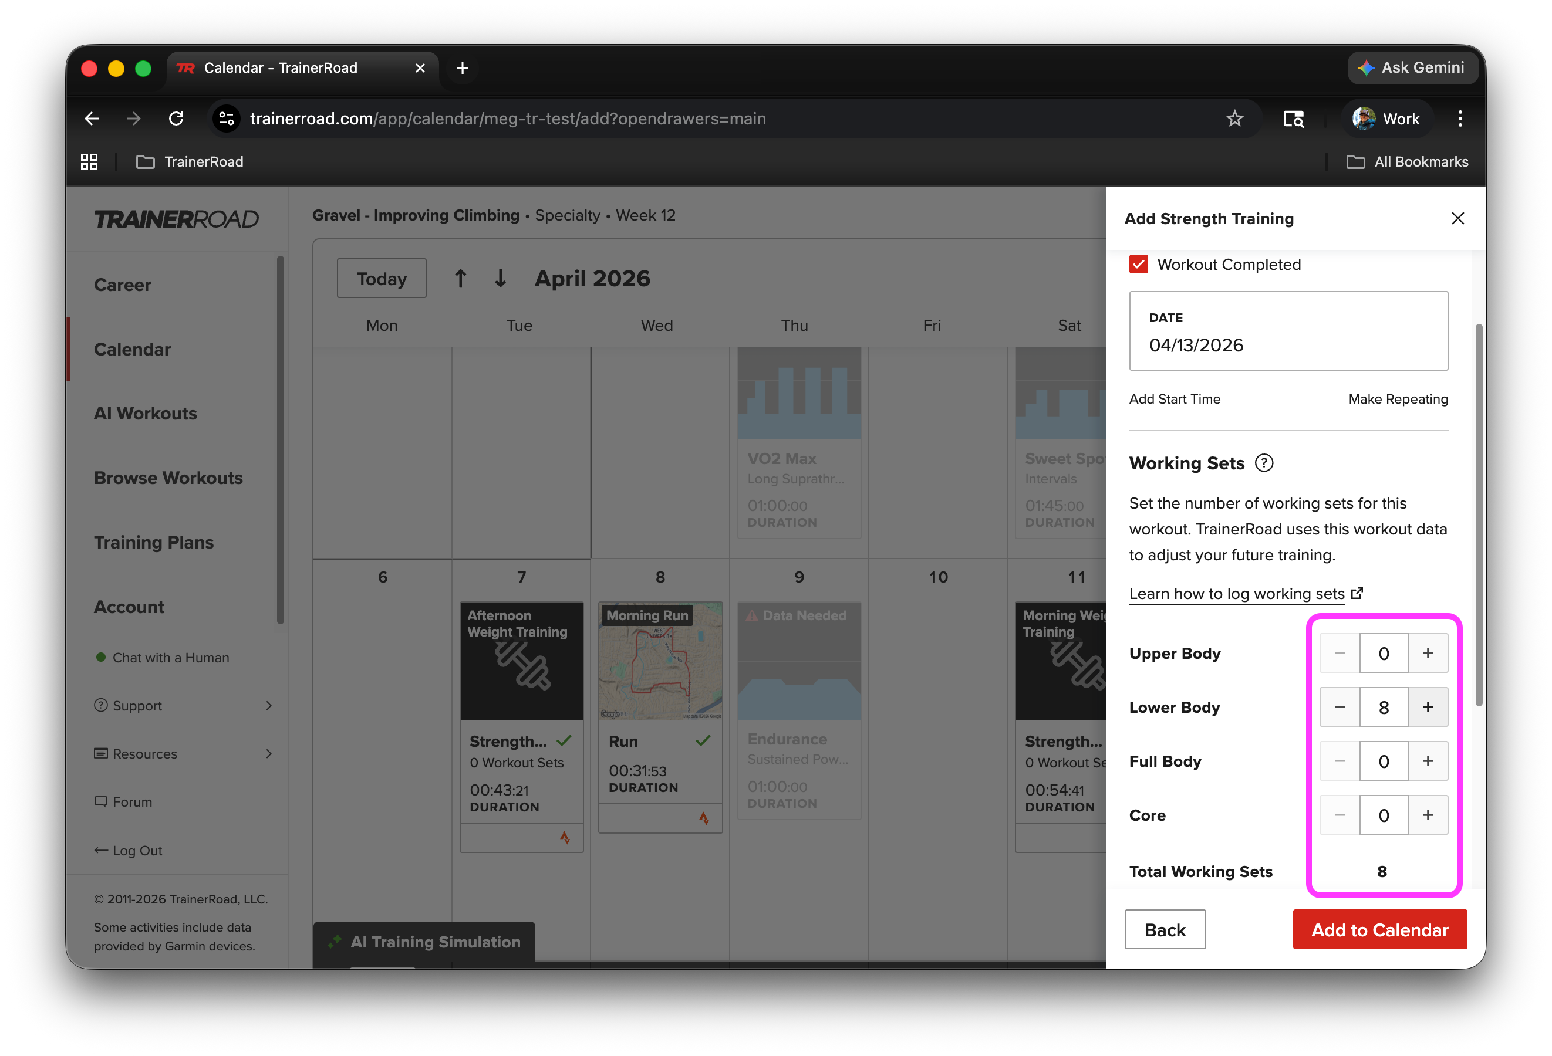Decrease Core sets with minus

coord(1340,815)
